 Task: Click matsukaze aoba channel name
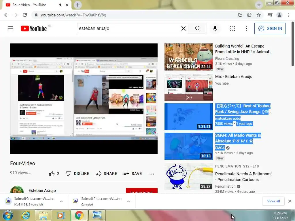pyautogui.click(x=228, y=118)
